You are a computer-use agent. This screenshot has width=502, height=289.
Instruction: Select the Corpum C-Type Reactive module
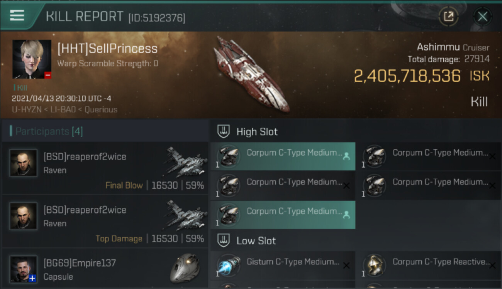point(429,265)
